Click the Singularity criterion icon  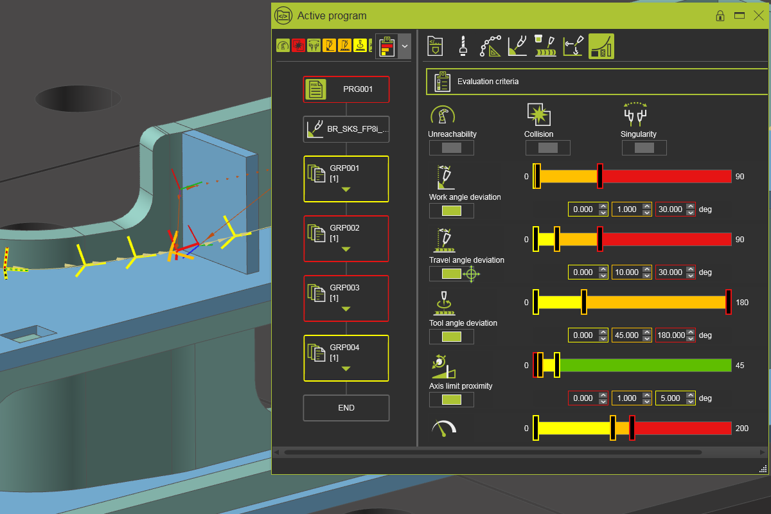(637, 114)
